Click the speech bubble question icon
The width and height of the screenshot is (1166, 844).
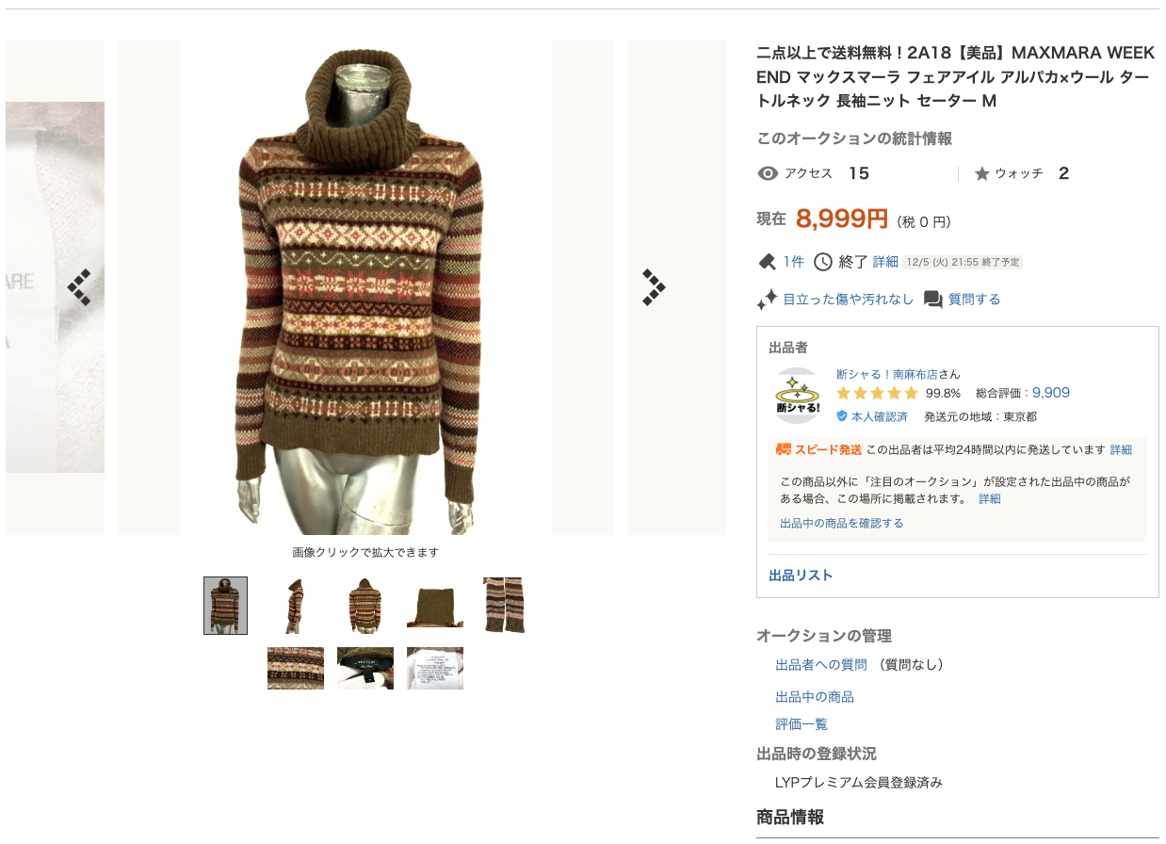click(933, 300)
